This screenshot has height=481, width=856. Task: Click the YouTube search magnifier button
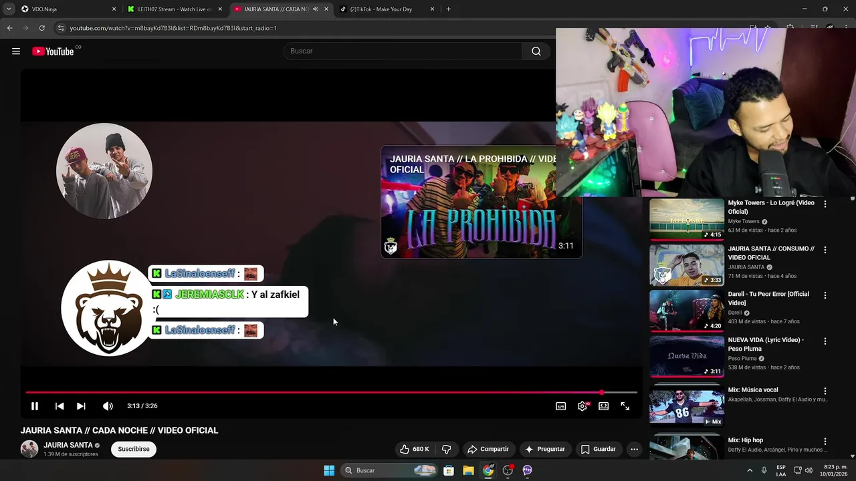[x=536, y=51]
